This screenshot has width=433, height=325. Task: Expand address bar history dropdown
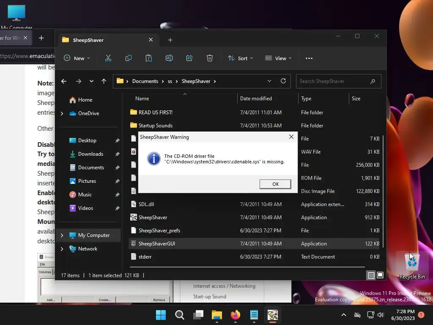point(269,81)
